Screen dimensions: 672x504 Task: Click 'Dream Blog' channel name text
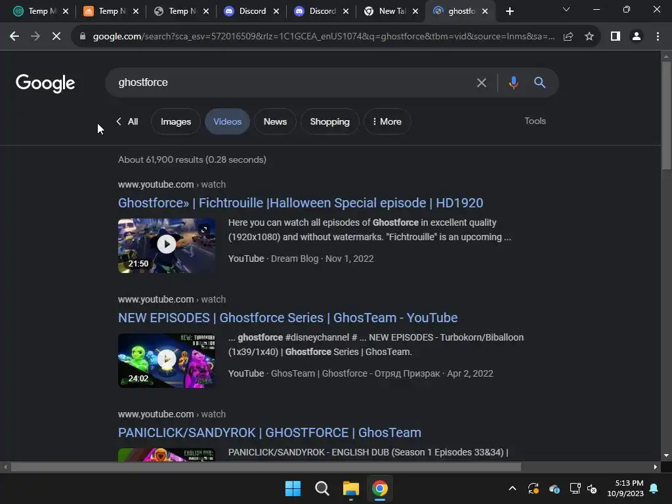click(295, 259)
